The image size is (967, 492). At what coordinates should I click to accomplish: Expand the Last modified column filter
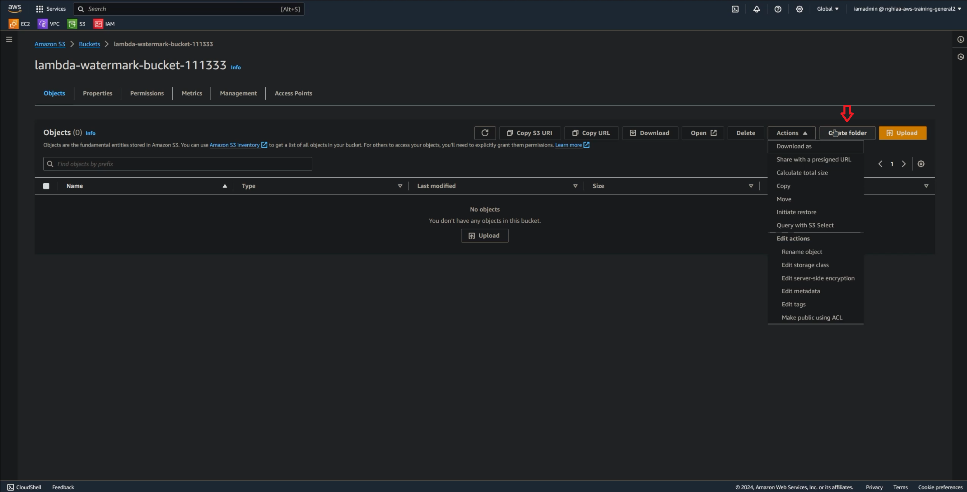[575, 186]
